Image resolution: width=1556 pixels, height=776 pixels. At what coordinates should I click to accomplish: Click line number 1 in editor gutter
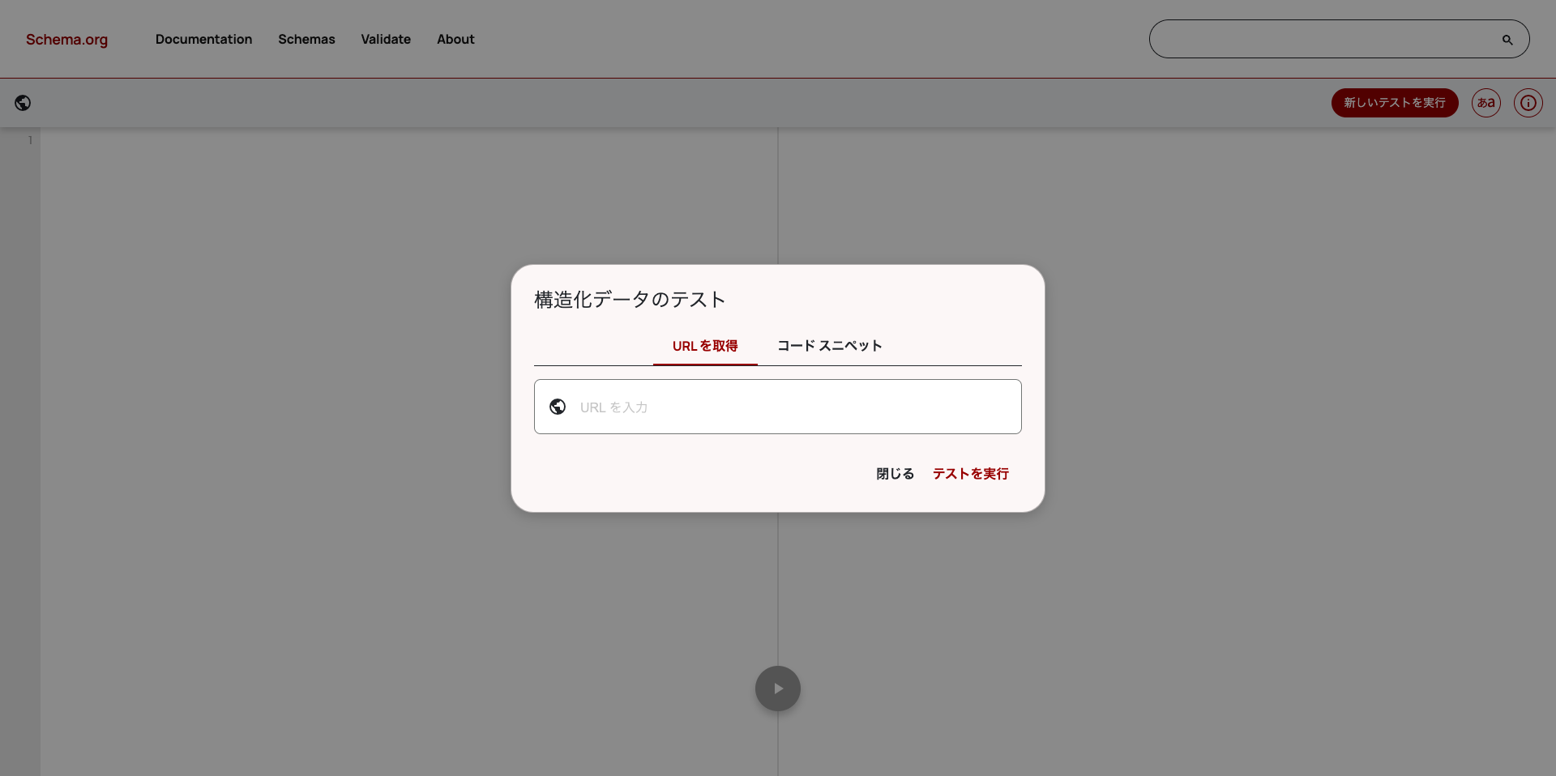pos(30,140)
